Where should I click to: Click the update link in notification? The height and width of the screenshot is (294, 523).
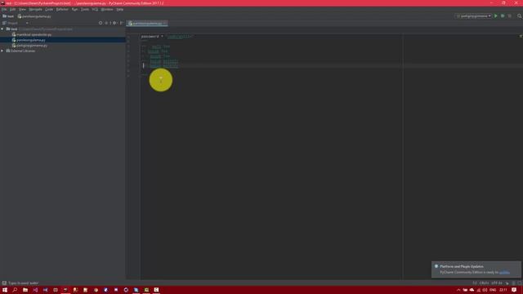tap(504, 272)
